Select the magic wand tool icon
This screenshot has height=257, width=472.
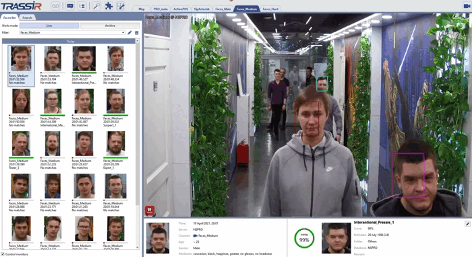click(96, 5)
